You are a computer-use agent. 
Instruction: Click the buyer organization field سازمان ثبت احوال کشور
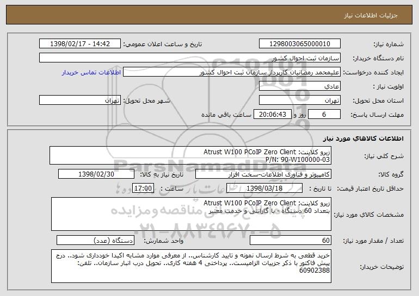(190, 58)
